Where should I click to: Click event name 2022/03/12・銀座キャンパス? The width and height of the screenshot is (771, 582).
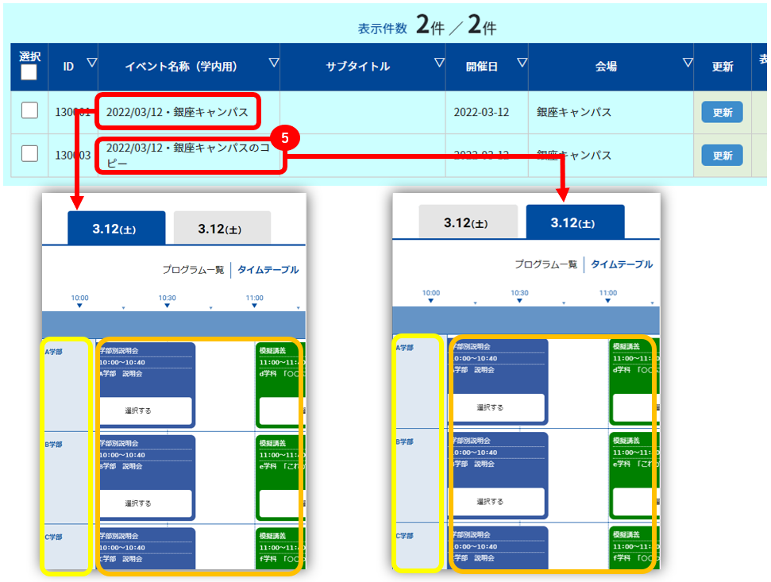click(177, 112)
